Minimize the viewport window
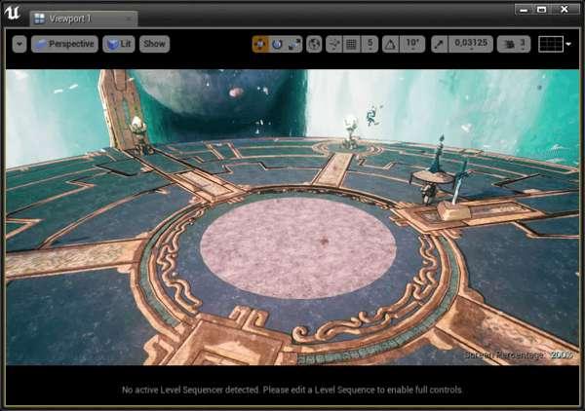This screenshot has height=411, width=585. click(x=524, y=10)
